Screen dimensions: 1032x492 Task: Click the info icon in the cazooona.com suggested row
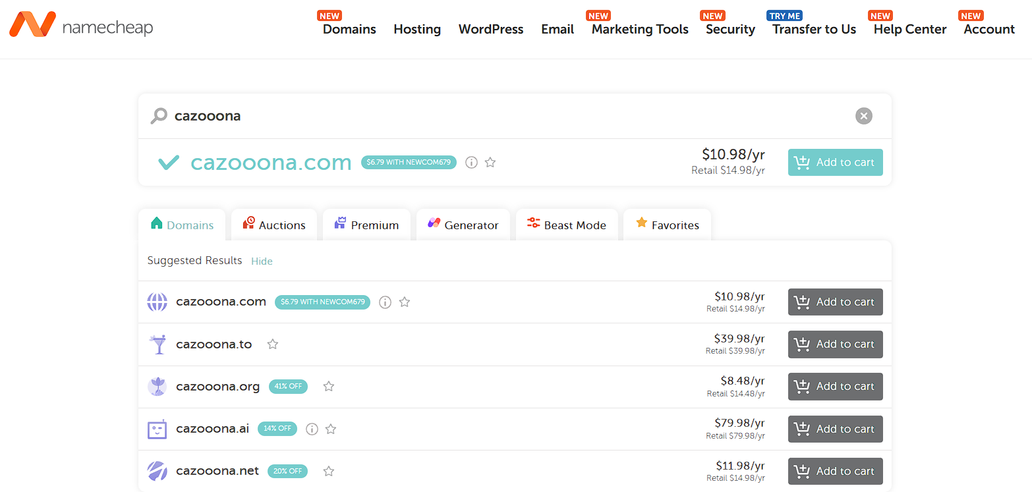(x=386, y=302)
